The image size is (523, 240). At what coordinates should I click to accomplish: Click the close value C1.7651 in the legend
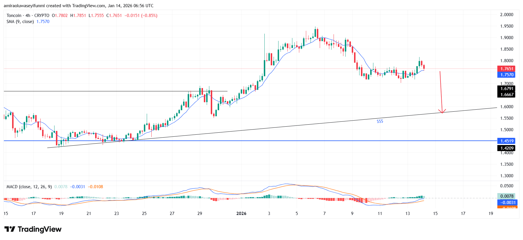pos(114,16)
